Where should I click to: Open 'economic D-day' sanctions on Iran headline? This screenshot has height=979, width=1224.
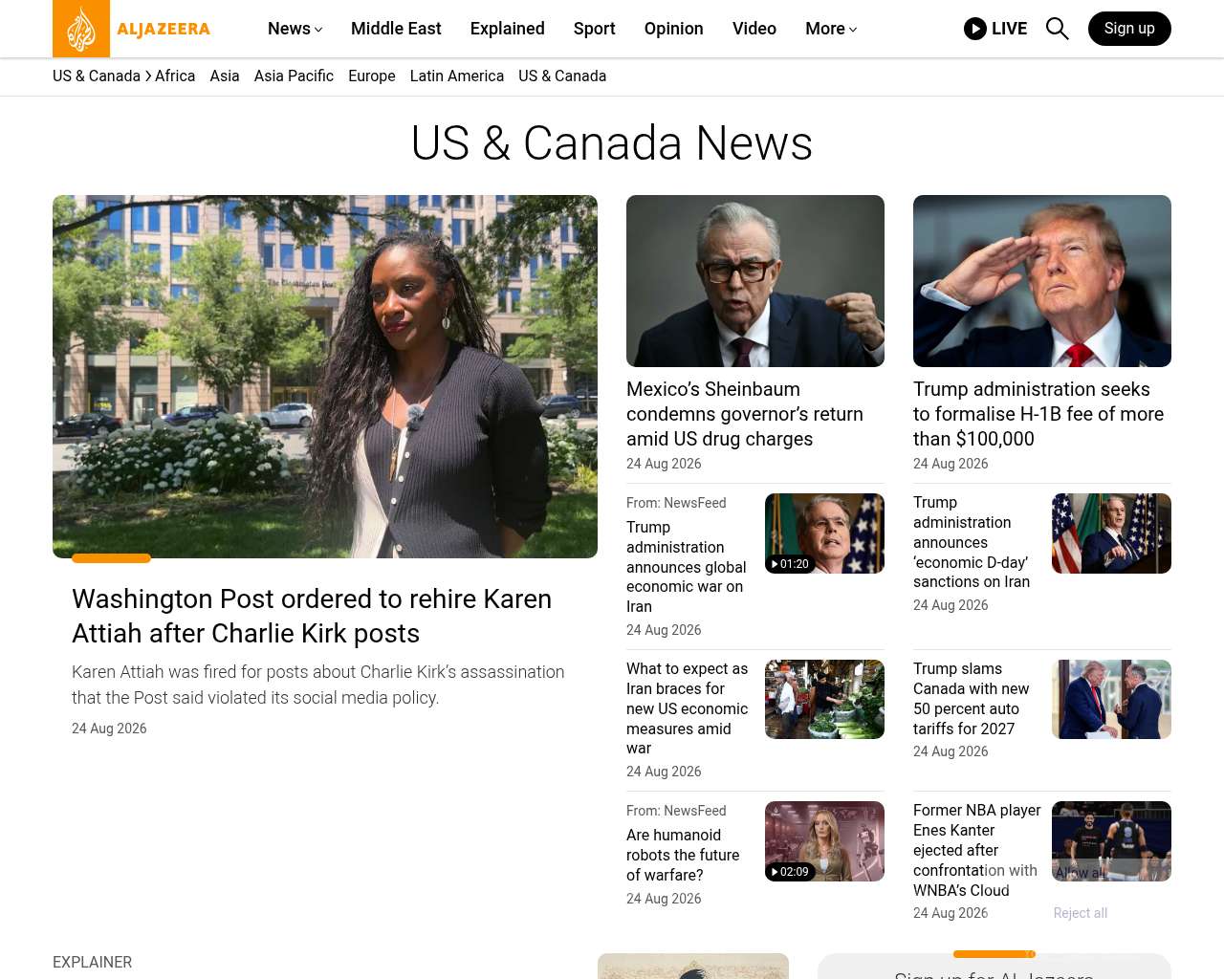(972, 542)
